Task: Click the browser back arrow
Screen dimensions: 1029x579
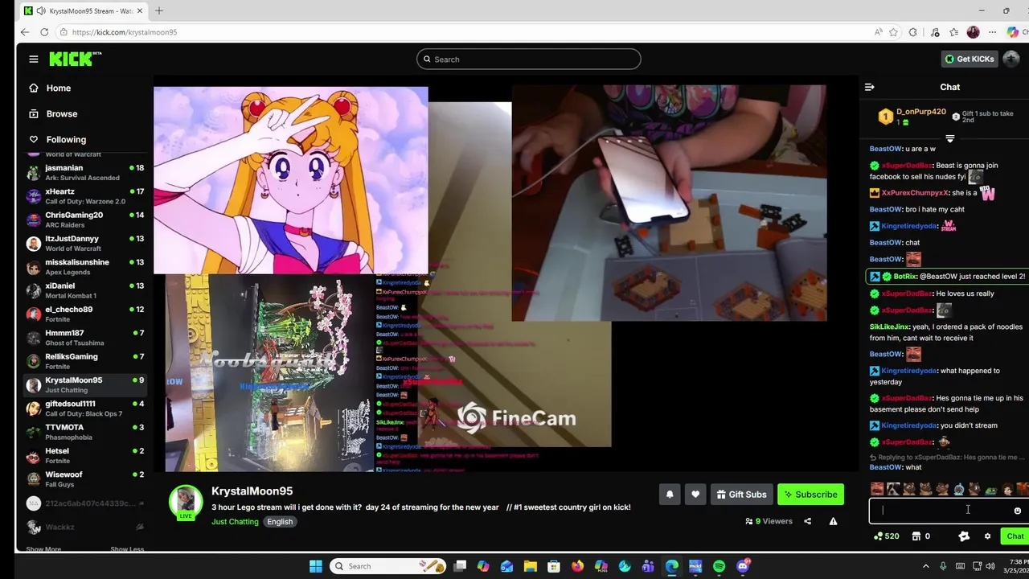Action: [25, 32]
